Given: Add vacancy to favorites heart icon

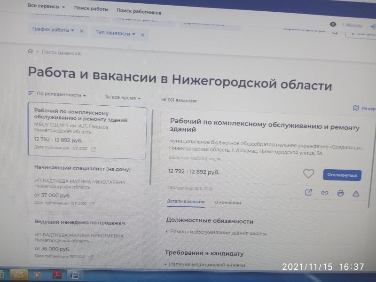Looking at the screenshot, I should point(308,173).
